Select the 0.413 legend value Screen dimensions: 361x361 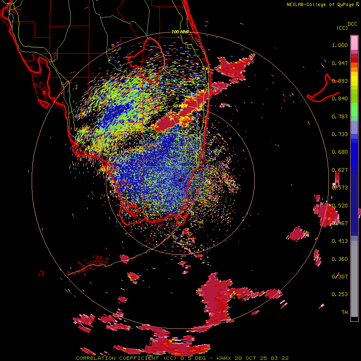click(340, 241)
